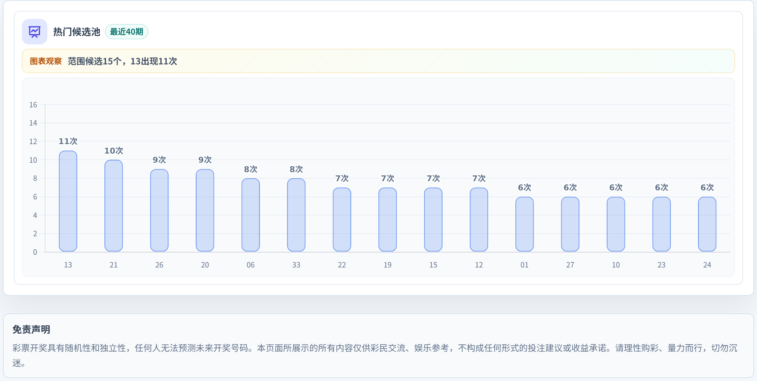Click x-axis label 13
Viewport: 757px width, 381px height.
pos(68,265)
